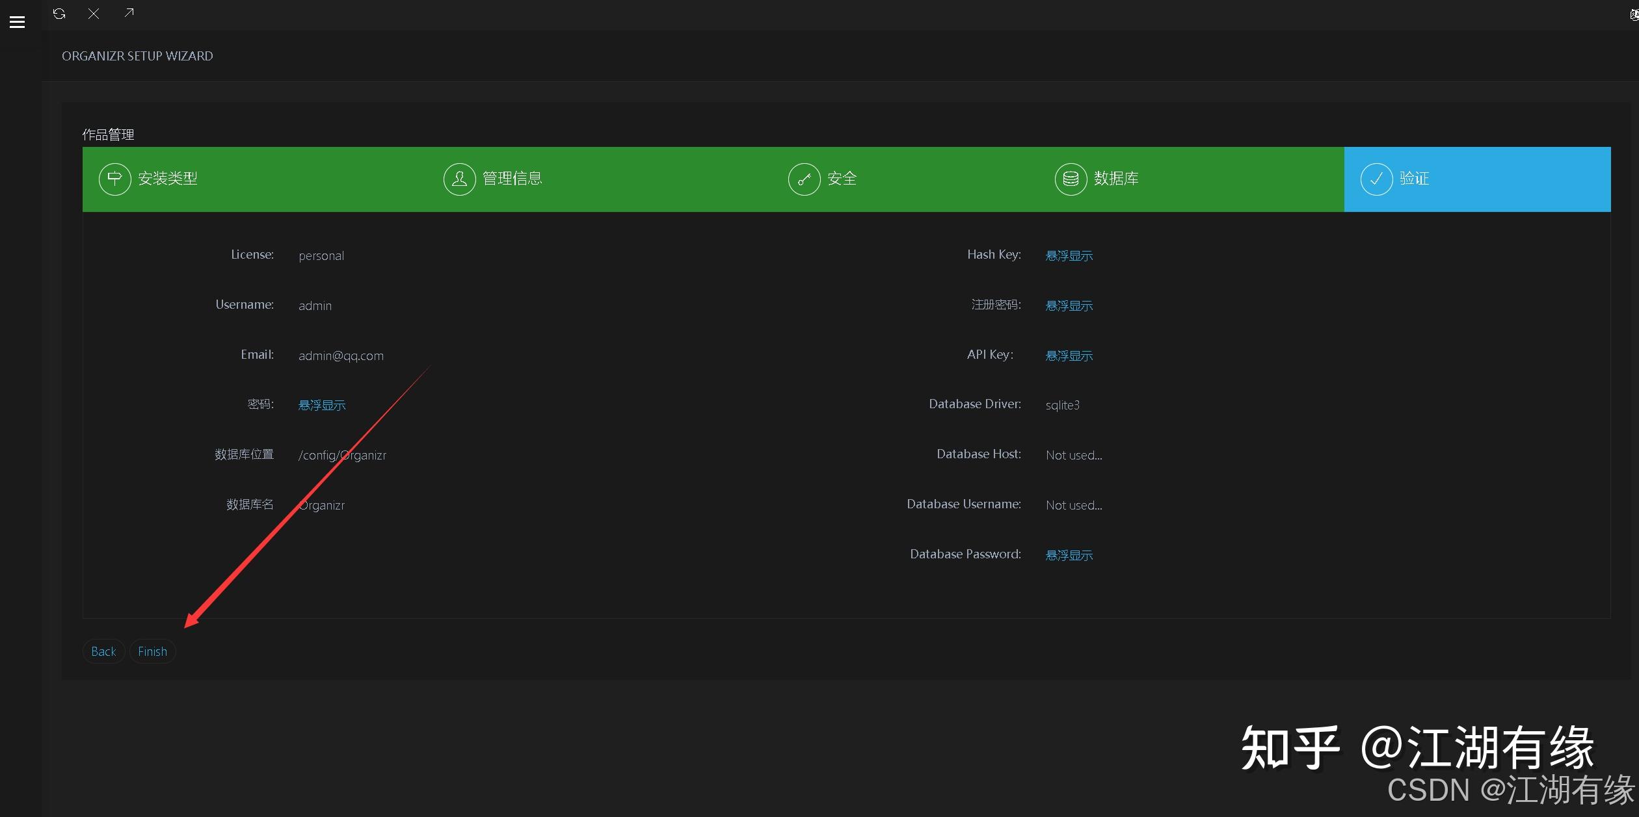Switch to the 管理信息 wizard step
The image size is (1639, 817).
513,179
